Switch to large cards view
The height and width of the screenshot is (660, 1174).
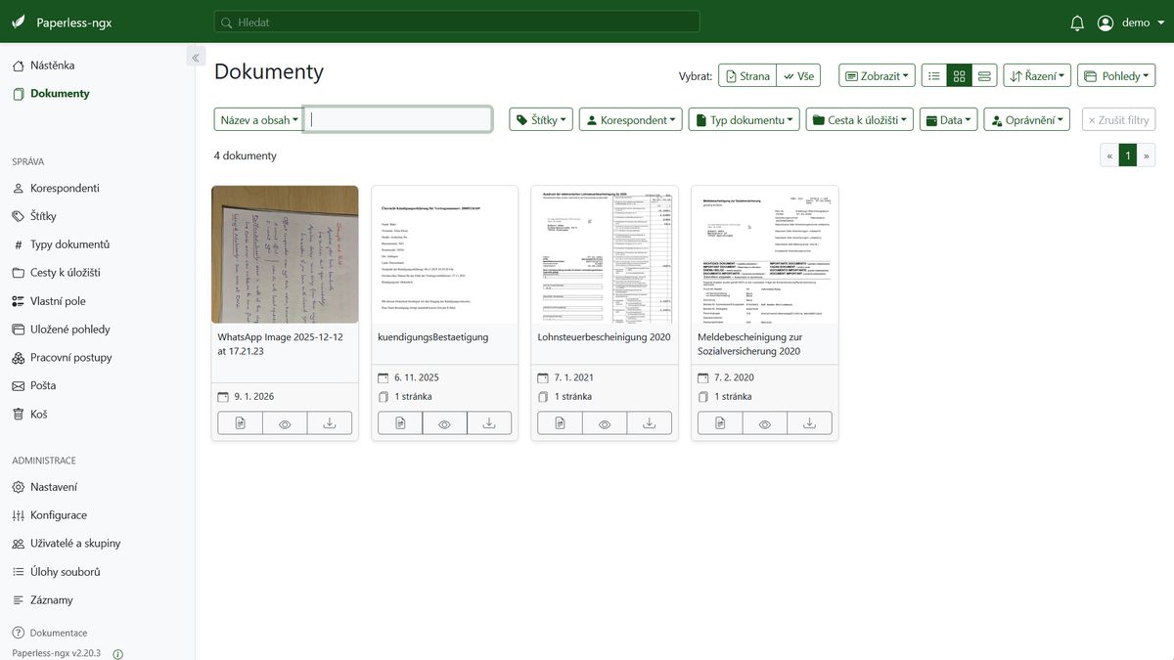984,76
